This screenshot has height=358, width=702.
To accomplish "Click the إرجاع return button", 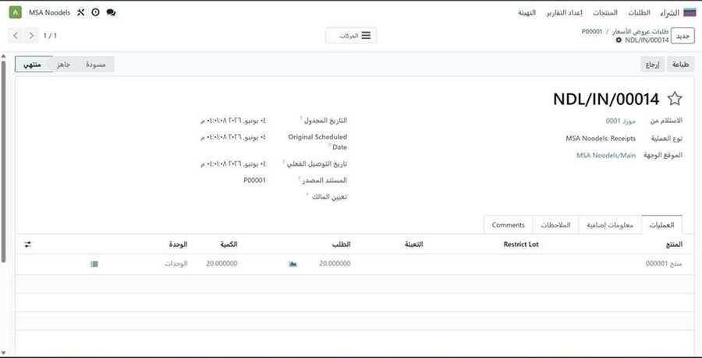I will click(x=652, y=65).
